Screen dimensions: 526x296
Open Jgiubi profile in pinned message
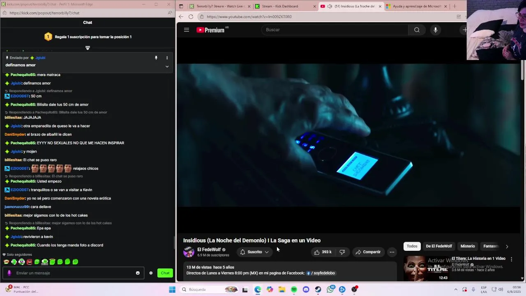tap(40, 58)
